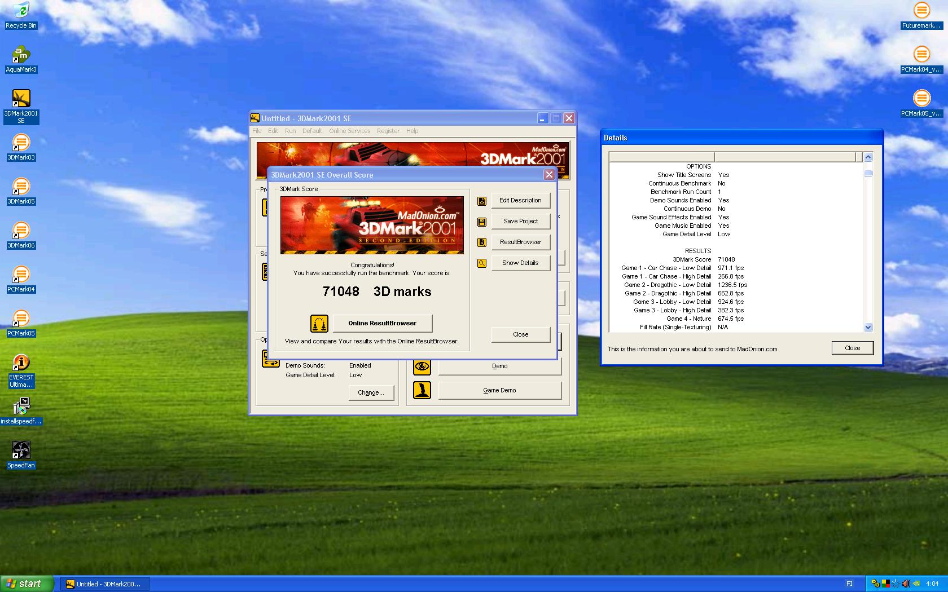Viewport: 948px width, 592px height.
Task: Open Recycle Bin desktop icon
Action: tap(21, 15)
